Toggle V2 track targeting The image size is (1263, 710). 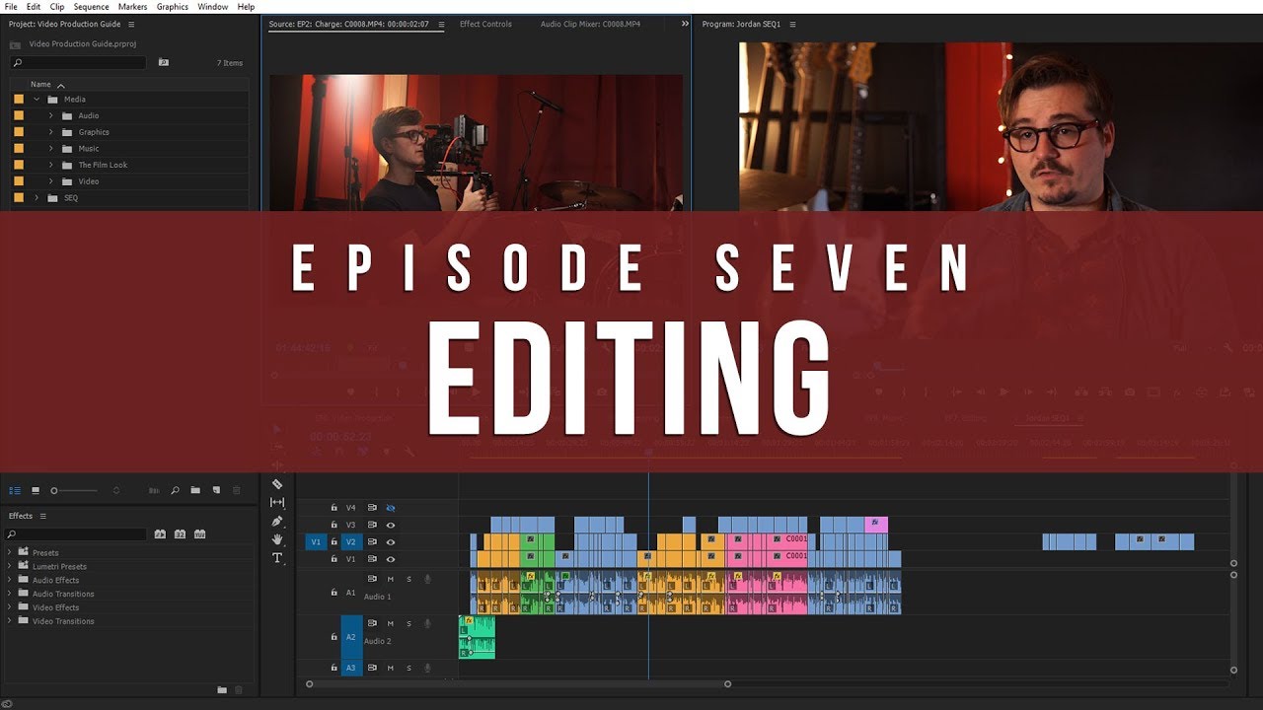coord(350,542)
